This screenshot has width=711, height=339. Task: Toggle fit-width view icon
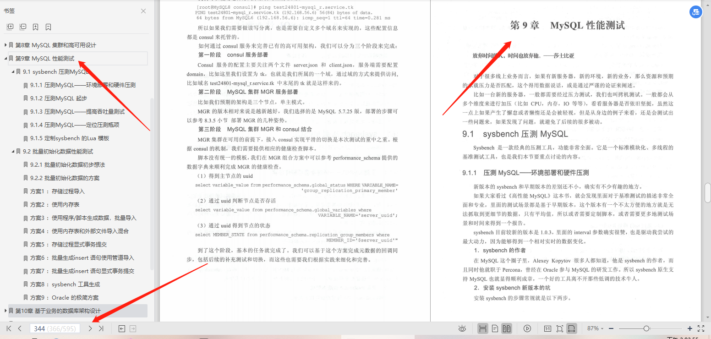(x=571, y=328)
